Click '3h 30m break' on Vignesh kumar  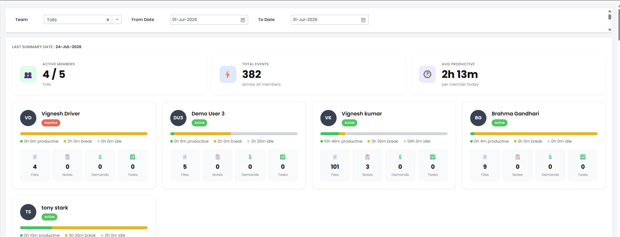pos(385,141)
